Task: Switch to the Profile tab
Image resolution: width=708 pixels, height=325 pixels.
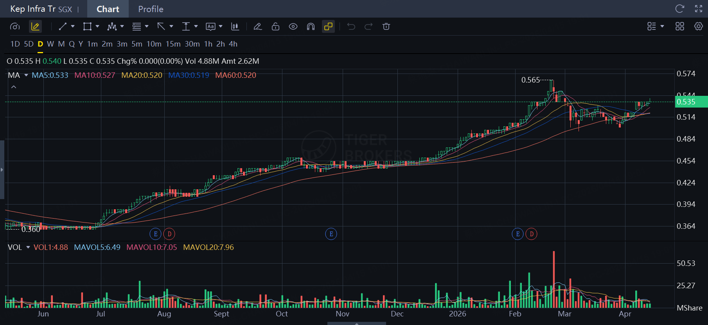Action: [x=151, y=9]
